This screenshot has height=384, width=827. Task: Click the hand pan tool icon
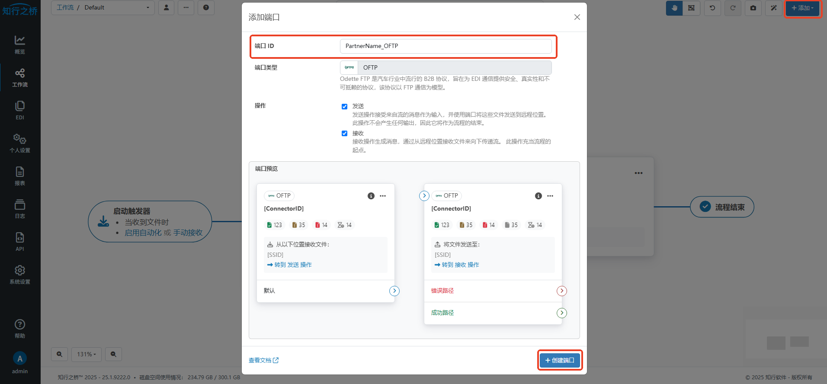[674, 8]
